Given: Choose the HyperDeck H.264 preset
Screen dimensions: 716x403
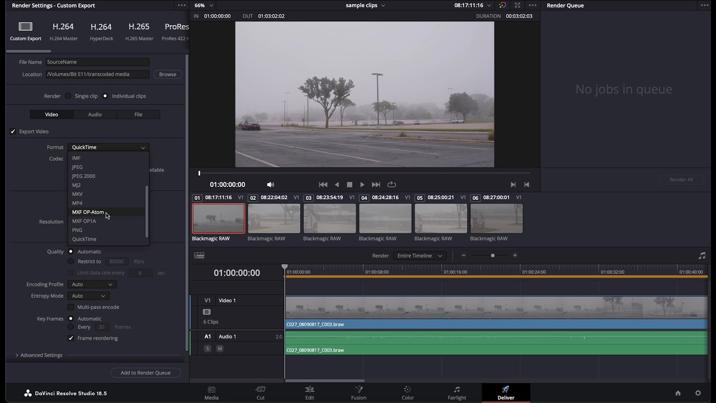Looking at the screenshot, I should click(x=101, y=31).
